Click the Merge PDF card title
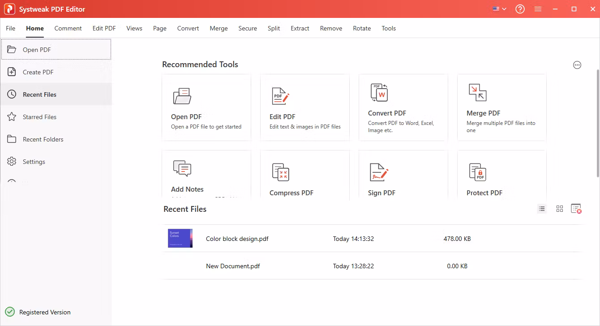The height and width of the screenshot is (326, 600). [484, 113]
